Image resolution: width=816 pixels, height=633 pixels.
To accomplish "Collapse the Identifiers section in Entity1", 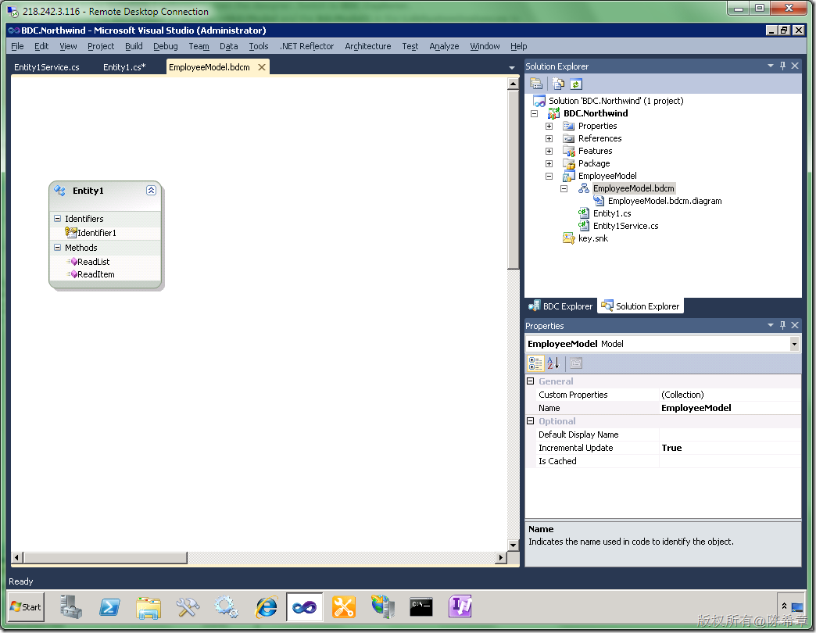I will click(57, 219).
